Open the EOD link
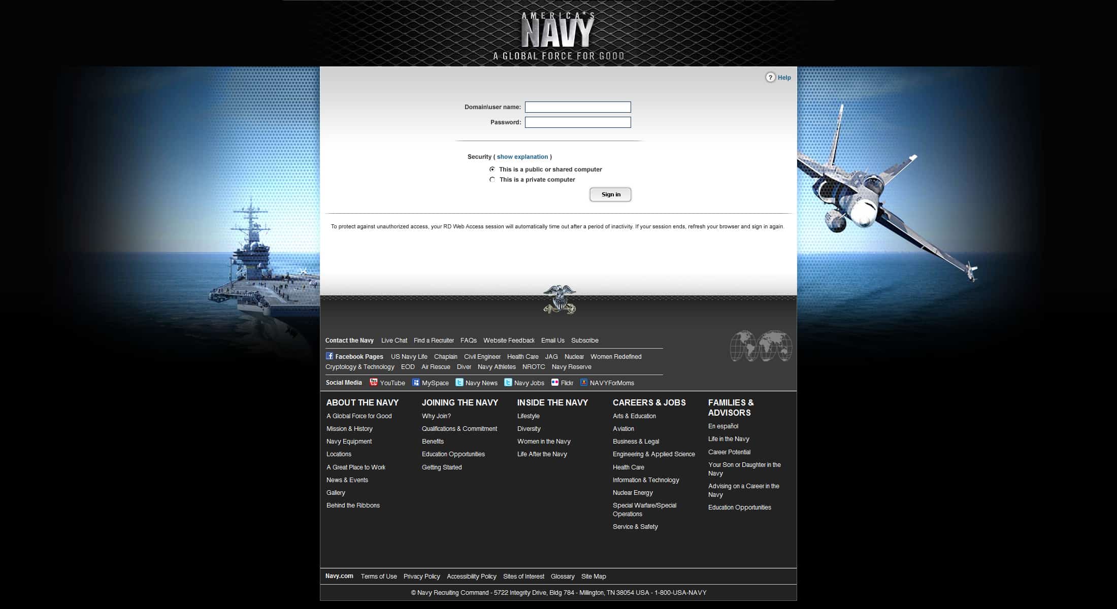 [x=408, y=367]
